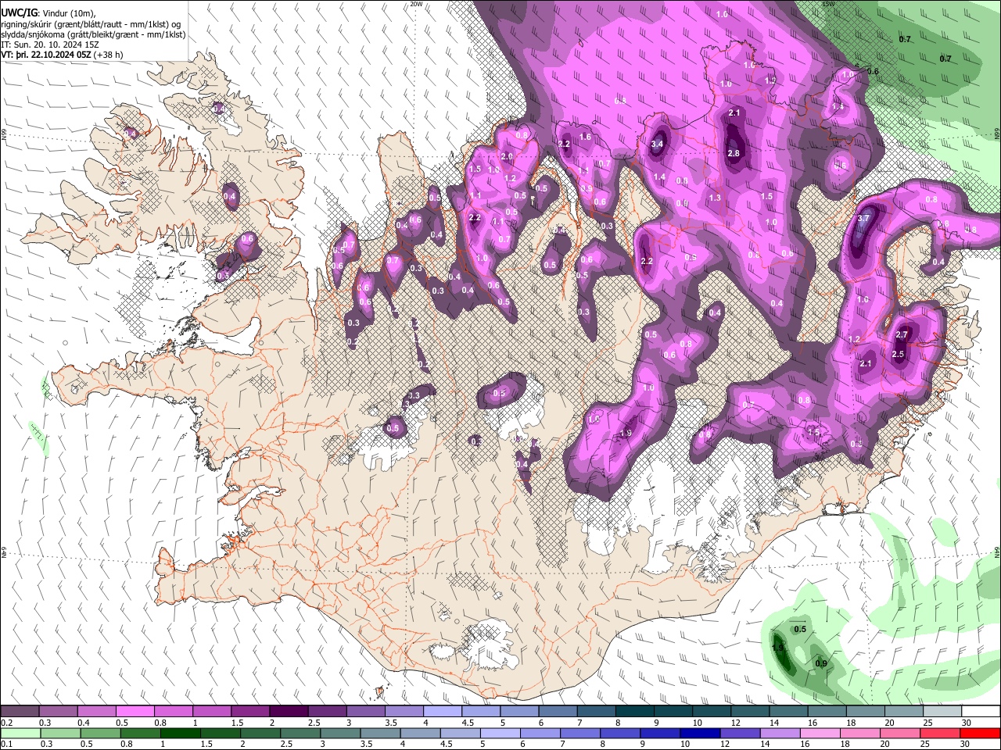Screen dimensions: 1001x750
Task: Click the 2.7 snowfall value label
Action: pyautogui.click(x=902, y=334)
